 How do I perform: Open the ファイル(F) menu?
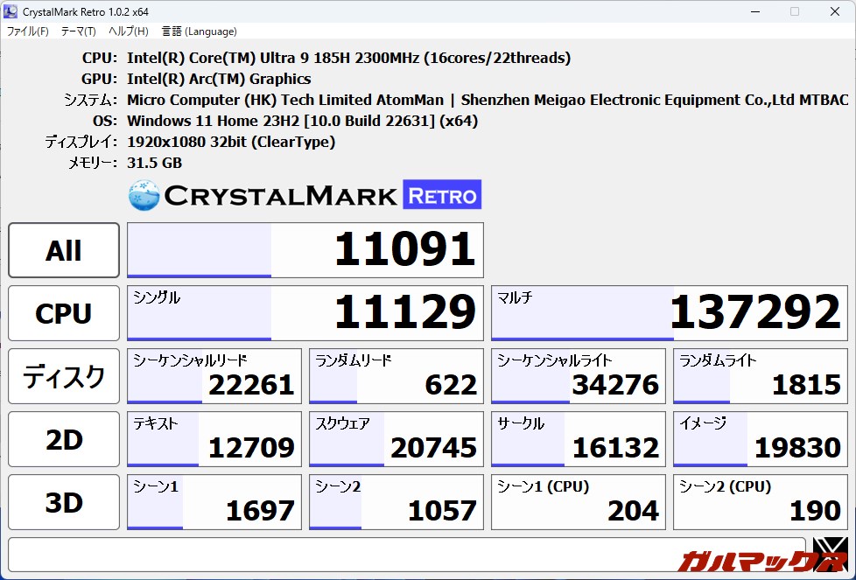28,31
